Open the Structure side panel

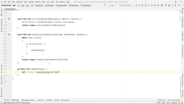pyautogui.click(x=1, y=69)
